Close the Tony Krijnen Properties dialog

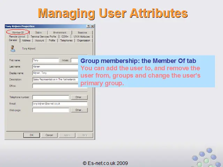click(92, 26)
